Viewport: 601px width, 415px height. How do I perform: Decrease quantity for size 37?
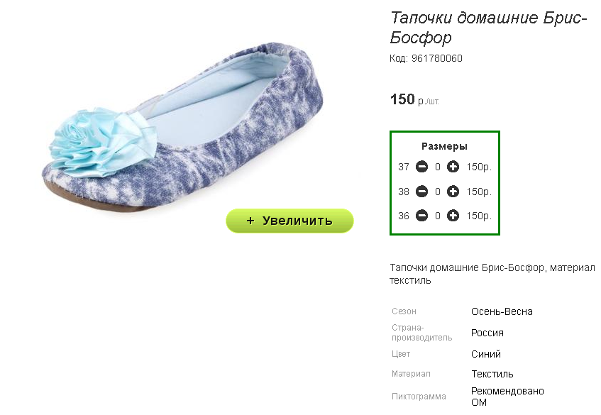click(x=421, y=167)
